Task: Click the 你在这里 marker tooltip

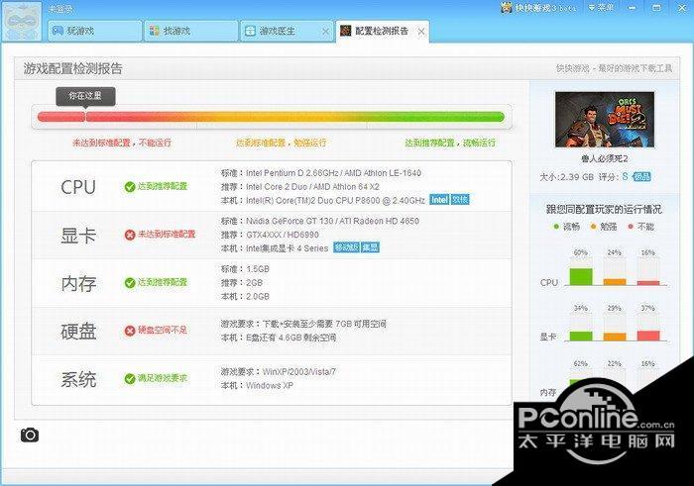Action: pyautogui.click(x=85, y=96)
